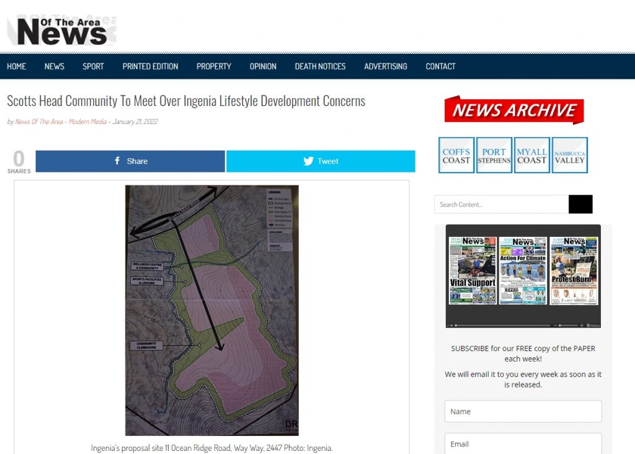Click the News Of The Area logo
Viewport: 635px width, 454px height.
click(x=61, y=30)
